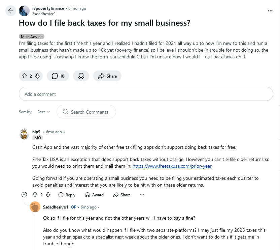Screen dimensions: 280x250
Task: Downvote nip9's comment
Action: (48, 195)
